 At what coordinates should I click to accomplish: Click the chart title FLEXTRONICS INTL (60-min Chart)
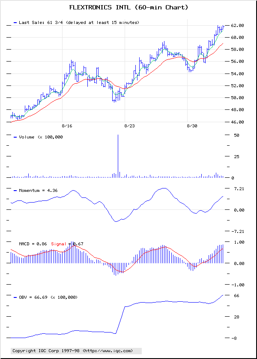(x=128, y=8)
